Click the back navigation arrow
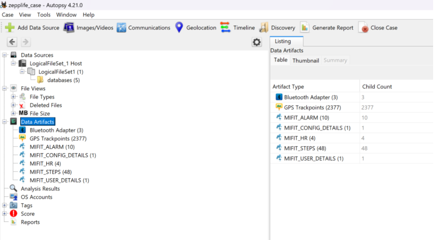Viewport: 435px width, 240px height. (x=12, y=42)
